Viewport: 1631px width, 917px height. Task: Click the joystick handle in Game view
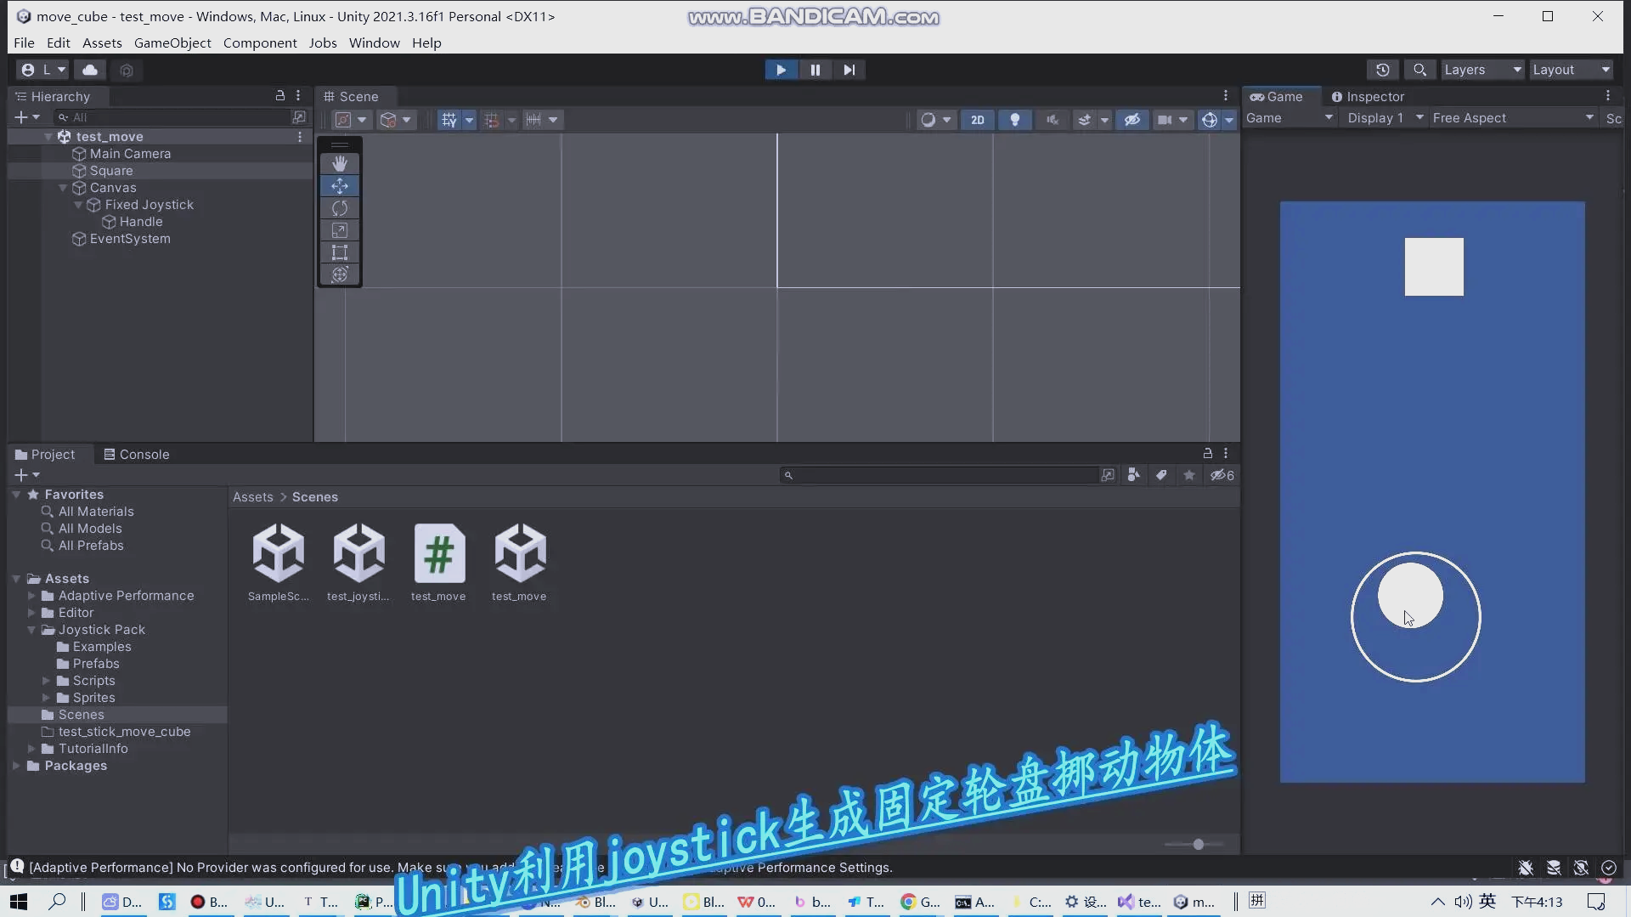tap(1410, 595)
